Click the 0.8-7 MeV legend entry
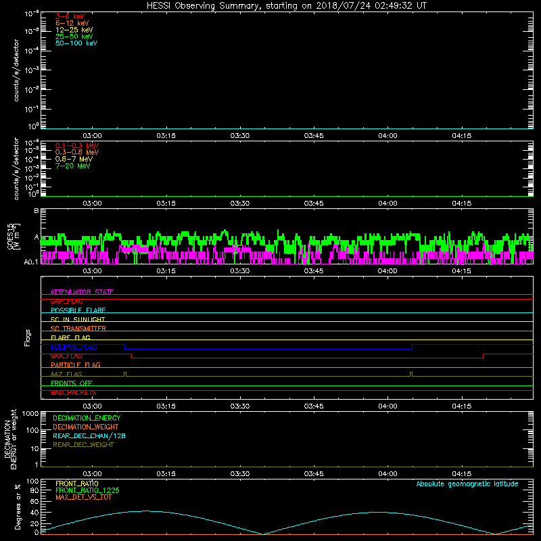 [74, 159]
